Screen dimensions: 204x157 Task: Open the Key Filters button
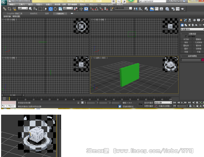(164, 106)
